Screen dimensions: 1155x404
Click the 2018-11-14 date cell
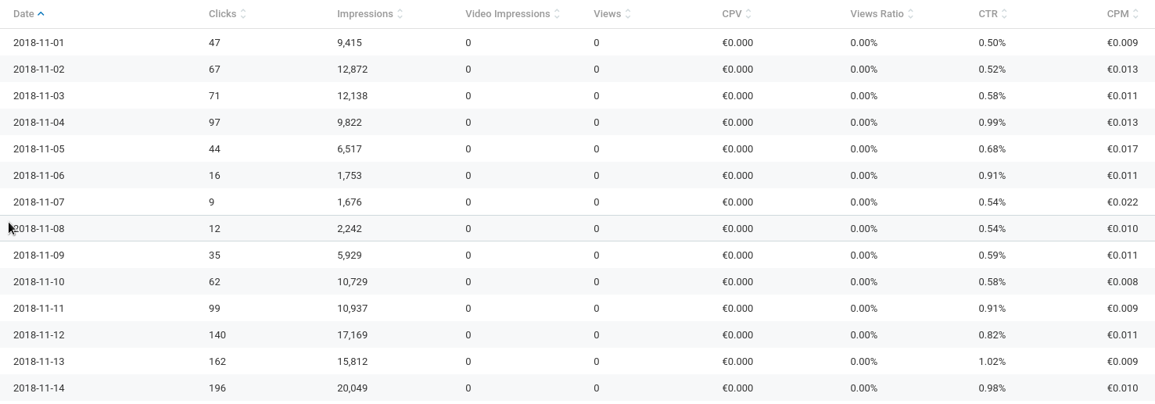point(38,388)
